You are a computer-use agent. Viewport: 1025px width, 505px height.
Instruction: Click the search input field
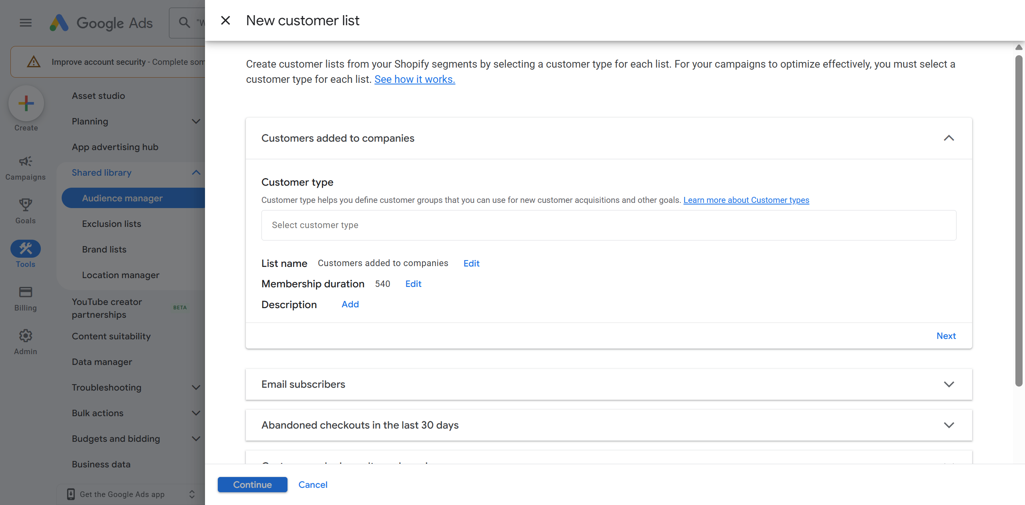pyautogui.click(x=187, y=23)
